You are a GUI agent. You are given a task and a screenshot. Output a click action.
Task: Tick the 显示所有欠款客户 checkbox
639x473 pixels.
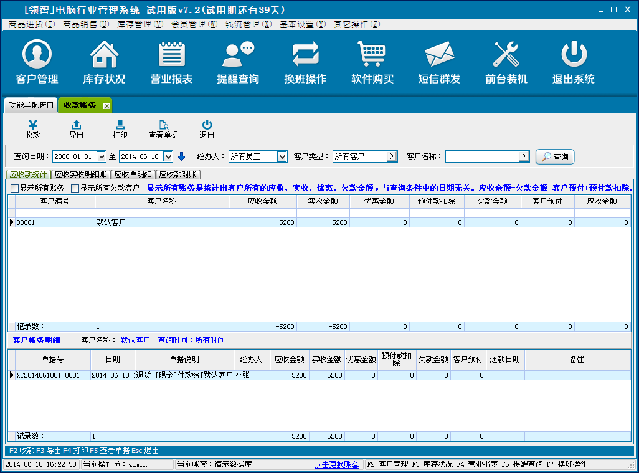[75, 188]
